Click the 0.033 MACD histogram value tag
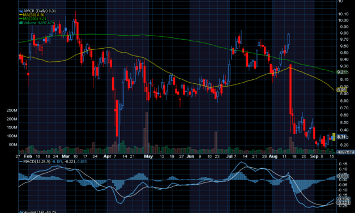 pos(343,176)
